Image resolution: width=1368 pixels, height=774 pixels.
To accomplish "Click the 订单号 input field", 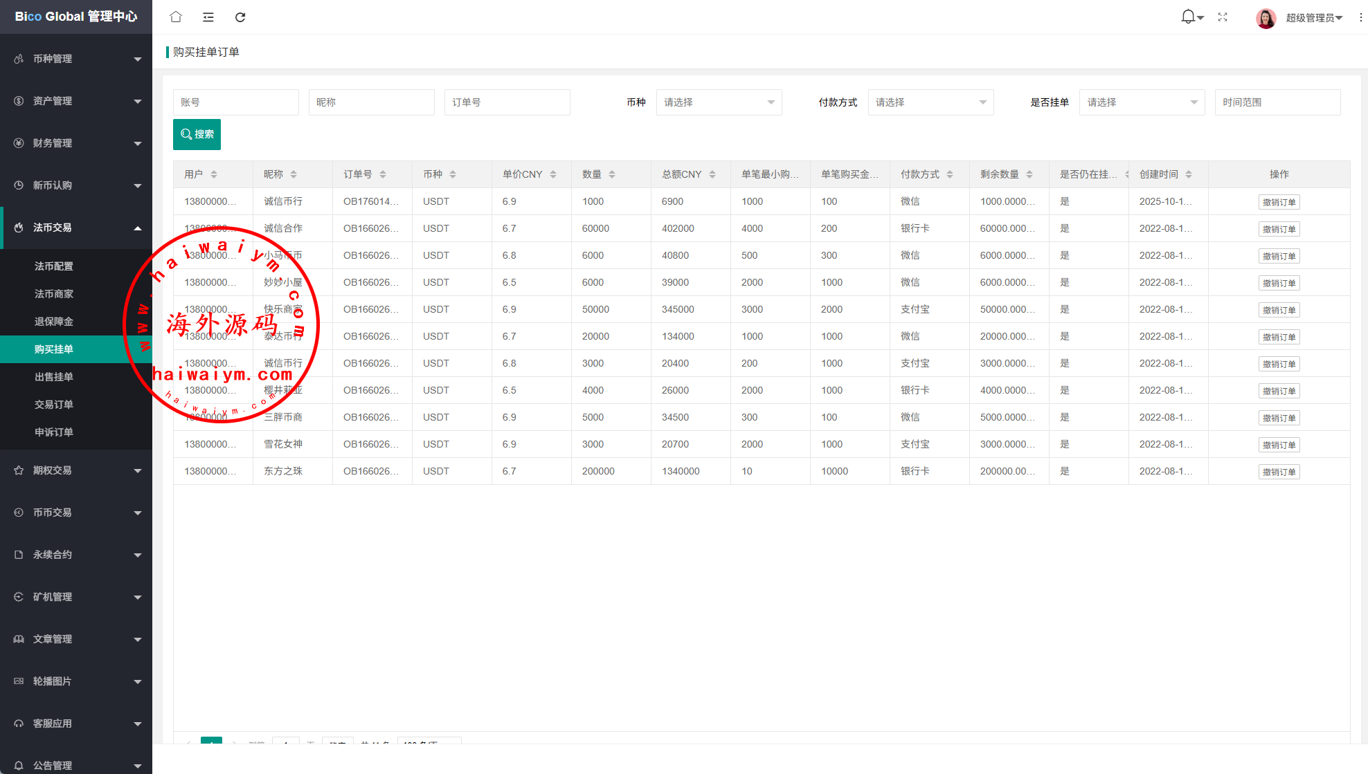I will 507,102.
